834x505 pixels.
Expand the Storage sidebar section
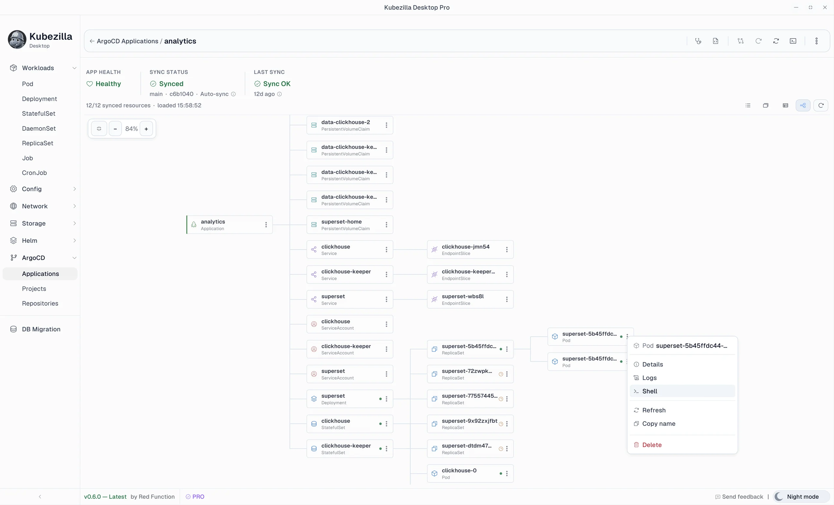[x=43, y=224]
